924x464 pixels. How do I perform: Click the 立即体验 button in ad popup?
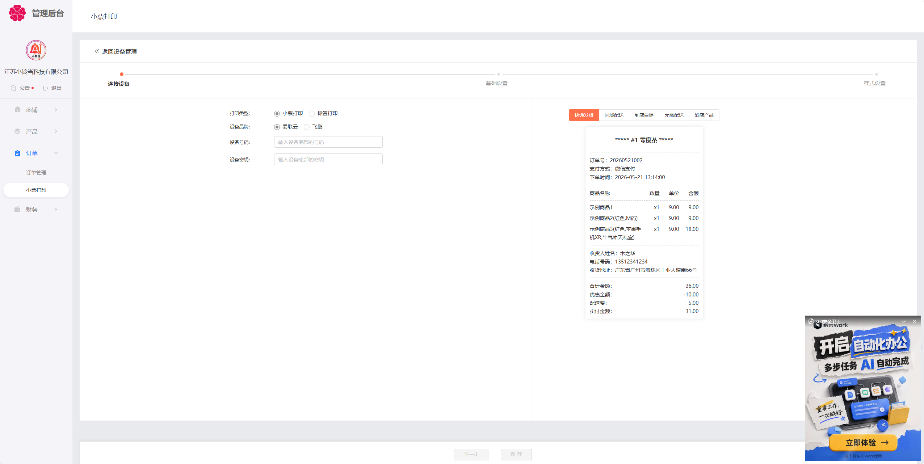tap(863, 442)
